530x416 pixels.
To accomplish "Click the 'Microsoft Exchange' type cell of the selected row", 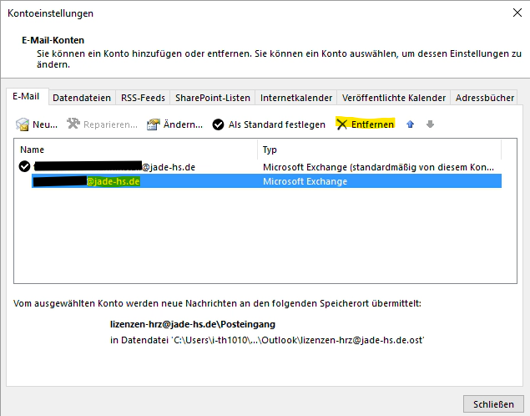I will 305,181.
